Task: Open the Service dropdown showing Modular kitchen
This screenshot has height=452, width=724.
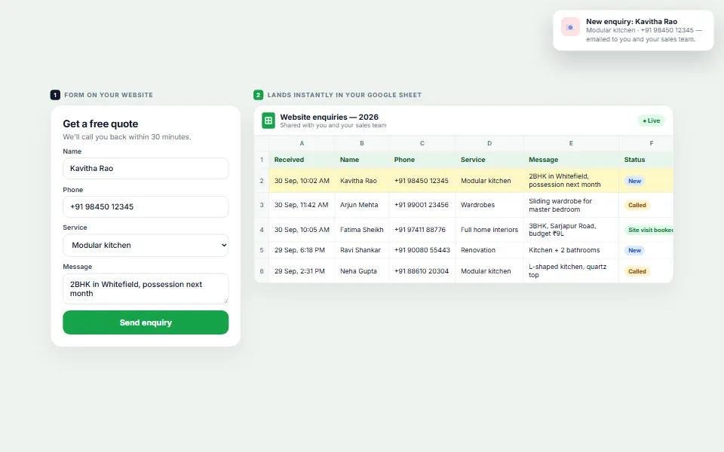Action: 146,245
